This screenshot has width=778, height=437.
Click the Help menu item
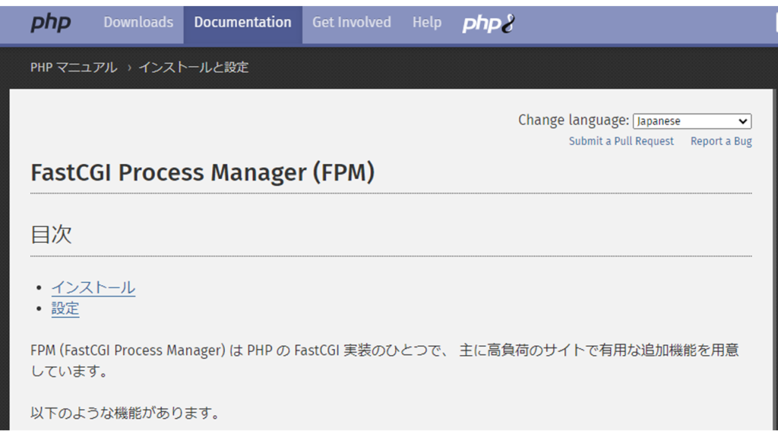[x=426, y=23]
